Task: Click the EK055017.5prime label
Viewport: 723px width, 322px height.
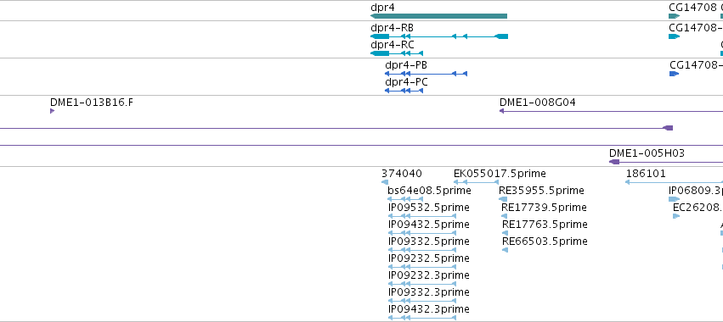Action: [500, 174]
